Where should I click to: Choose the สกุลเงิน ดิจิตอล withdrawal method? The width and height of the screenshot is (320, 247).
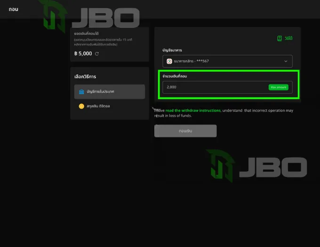coord(110,106)
